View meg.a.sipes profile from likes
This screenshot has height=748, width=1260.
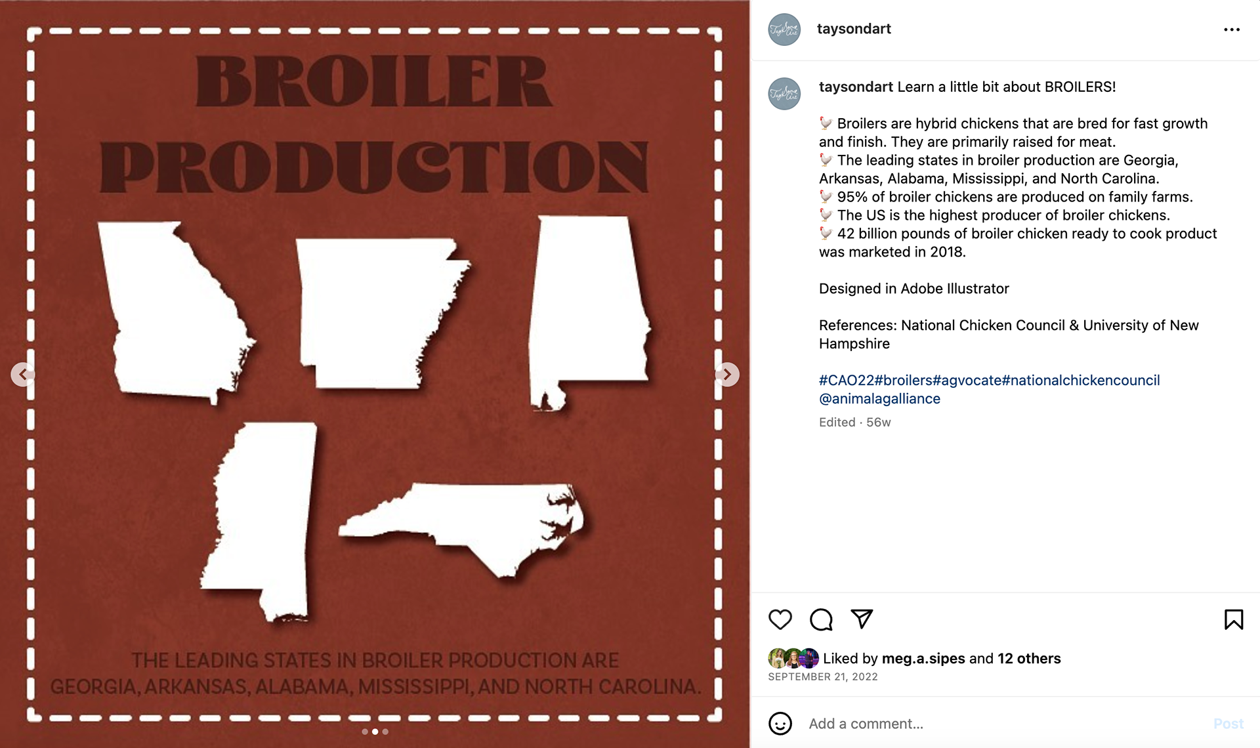[x=923, y=659]
